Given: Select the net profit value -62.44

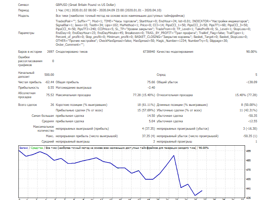Looking at the screenshot, I should point(49,82).
